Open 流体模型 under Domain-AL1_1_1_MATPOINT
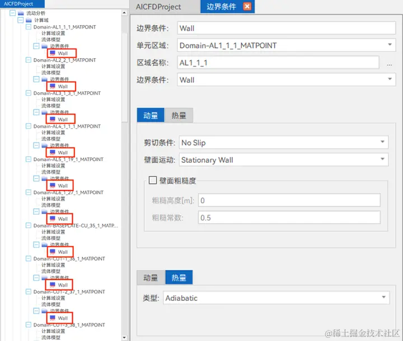The height and width of the screenshot is (341, 403). point(51,40)
